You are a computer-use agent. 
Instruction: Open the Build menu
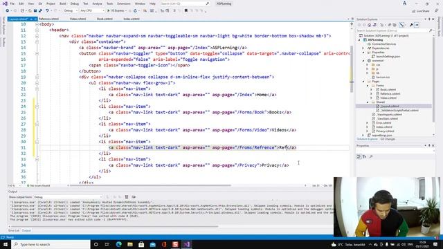pos(63,3)
